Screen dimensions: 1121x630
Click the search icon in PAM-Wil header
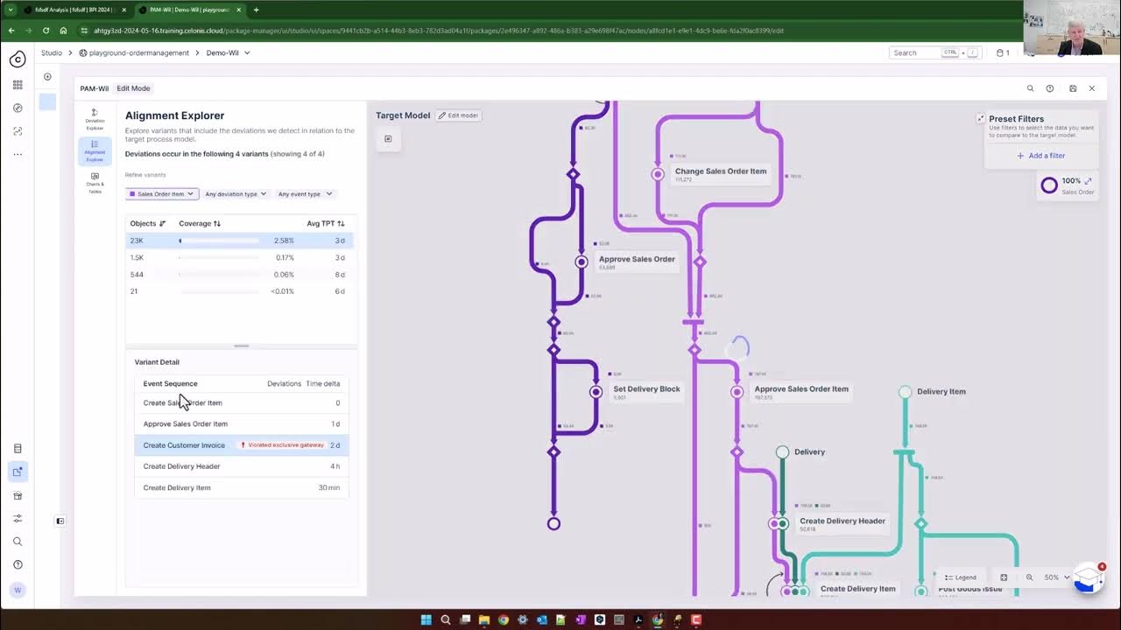pos(1030,88)
